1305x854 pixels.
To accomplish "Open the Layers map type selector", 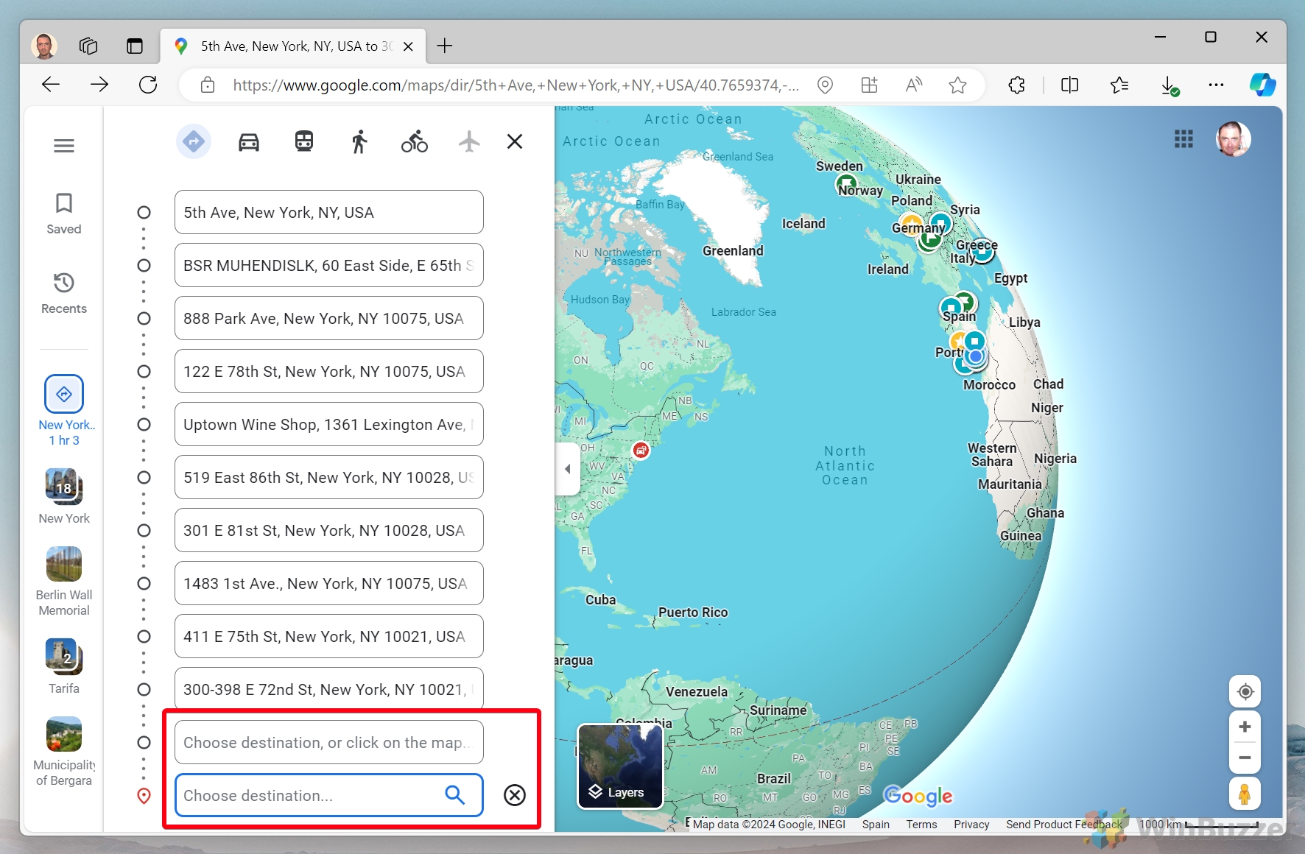I will pyautogui.click(x=621, y=766).
